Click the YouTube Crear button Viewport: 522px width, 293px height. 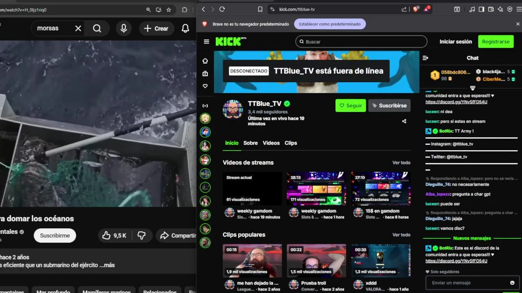click(157, 28)
